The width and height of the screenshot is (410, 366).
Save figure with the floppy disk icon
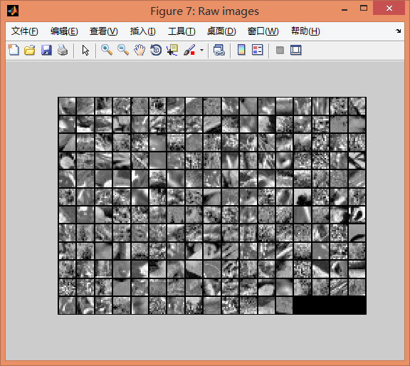tap(46, 50)
